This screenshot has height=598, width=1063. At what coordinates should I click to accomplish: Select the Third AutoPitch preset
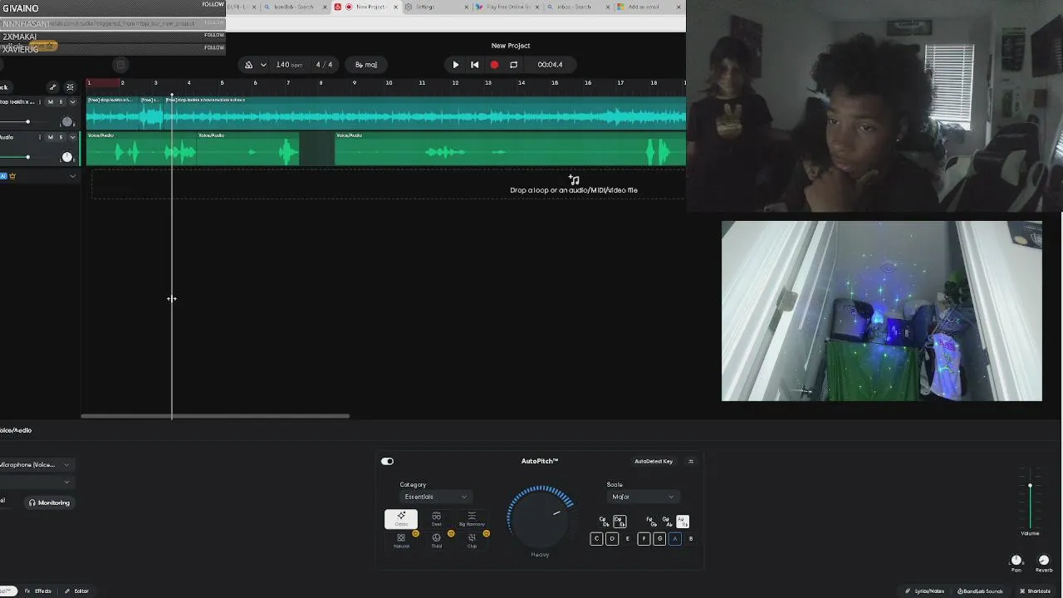tap(436, 541)
